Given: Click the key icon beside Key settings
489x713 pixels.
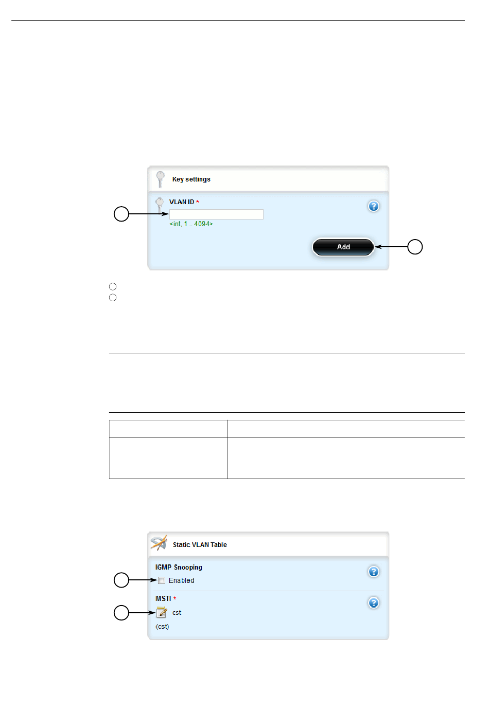Looking at the screenshot, I should (161, 179).
